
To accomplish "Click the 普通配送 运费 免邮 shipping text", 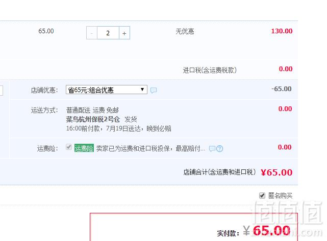I will click(x=92, y=110).
